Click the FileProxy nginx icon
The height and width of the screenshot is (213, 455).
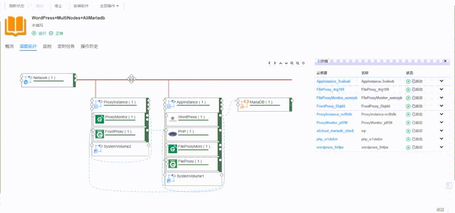(x=172, y=163)
